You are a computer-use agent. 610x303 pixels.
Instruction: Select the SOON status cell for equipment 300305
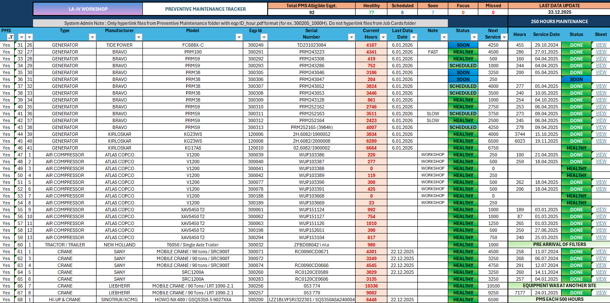click(462, 72)
